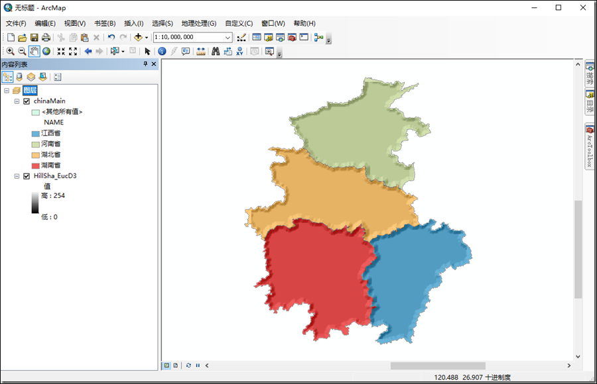Select the Zoom In tool
Screen dimensions: 597x384
[x=10, y=51]
